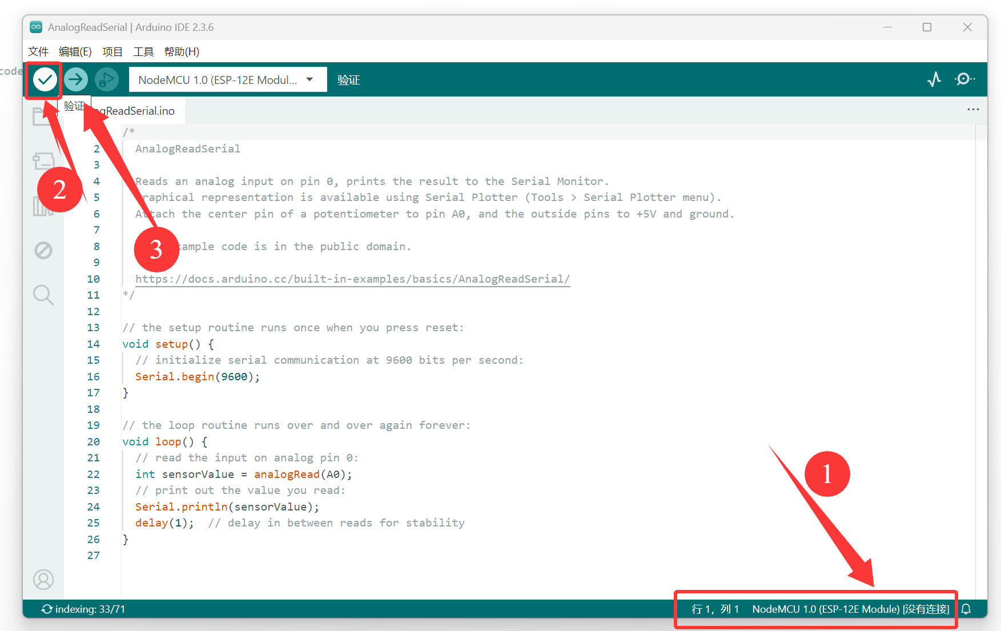Click line number 27 in the gutter
The width and height of the screenshot is (1001, 631).
[93, 555]
